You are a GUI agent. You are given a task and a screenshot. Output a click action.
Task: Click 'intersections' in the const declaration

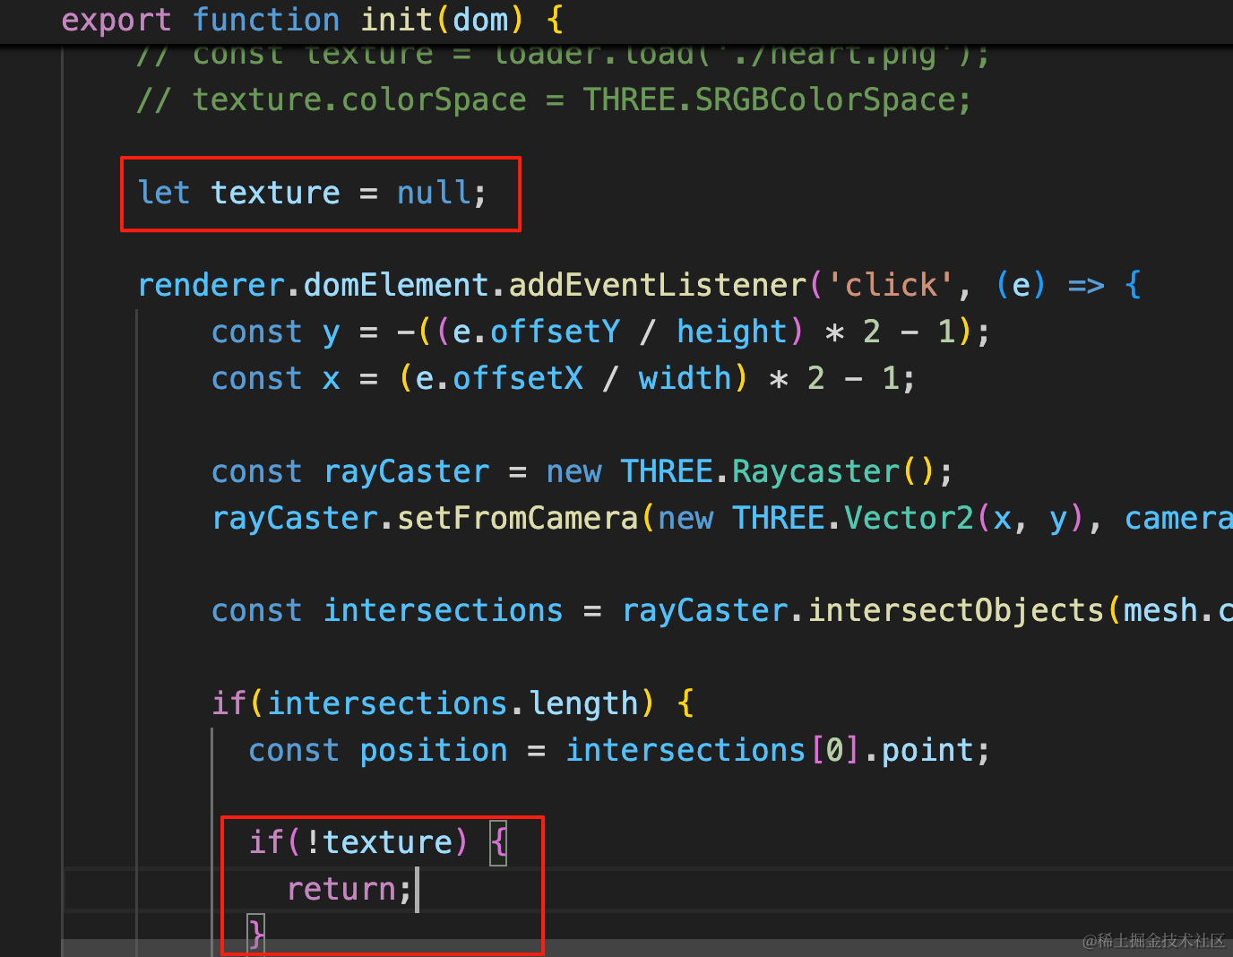click(x=443, y=610)
